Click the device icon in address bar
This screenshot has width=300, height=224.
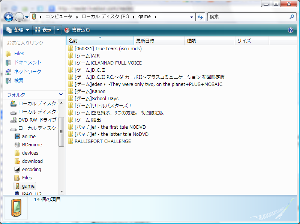click(x=34, y=17)
